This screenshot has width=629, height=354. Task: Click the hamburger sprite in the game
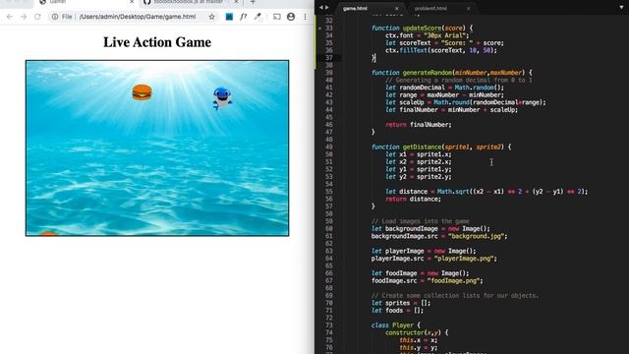142,92
